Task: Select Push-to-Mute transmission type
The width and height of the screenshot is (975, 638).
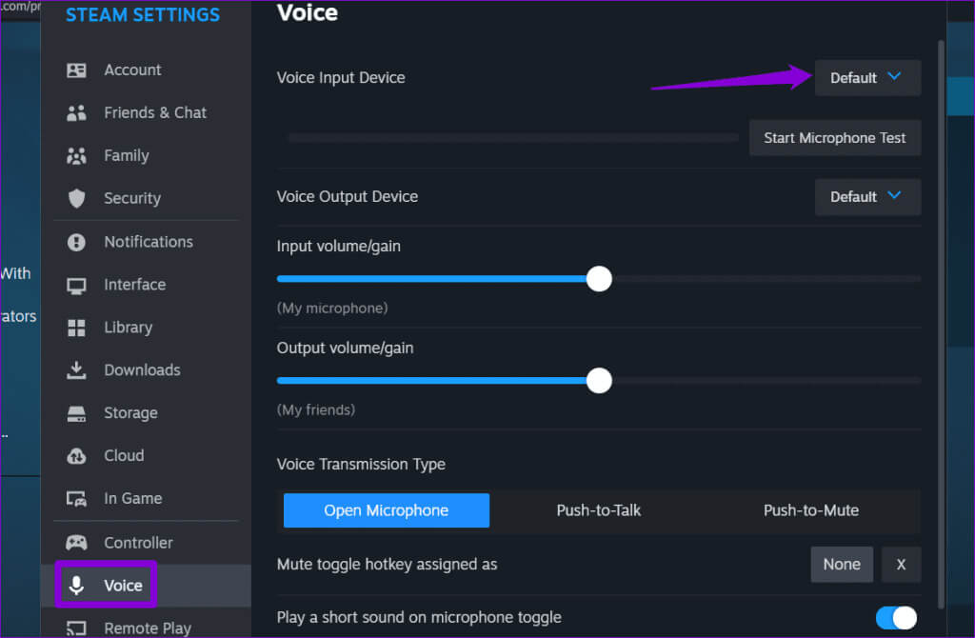Action: click(811, 510)
